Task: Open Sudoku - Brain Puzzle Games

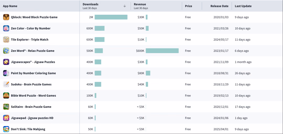Action: [31, 84]
